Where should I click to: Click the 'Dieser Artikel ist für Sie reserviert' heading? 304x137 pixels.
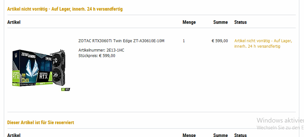click(x=41, y=122)
